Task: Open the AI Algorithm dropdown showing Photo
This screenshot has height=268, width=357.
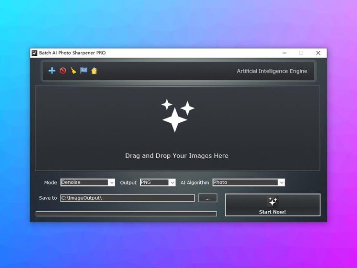Action: (249, 182)
